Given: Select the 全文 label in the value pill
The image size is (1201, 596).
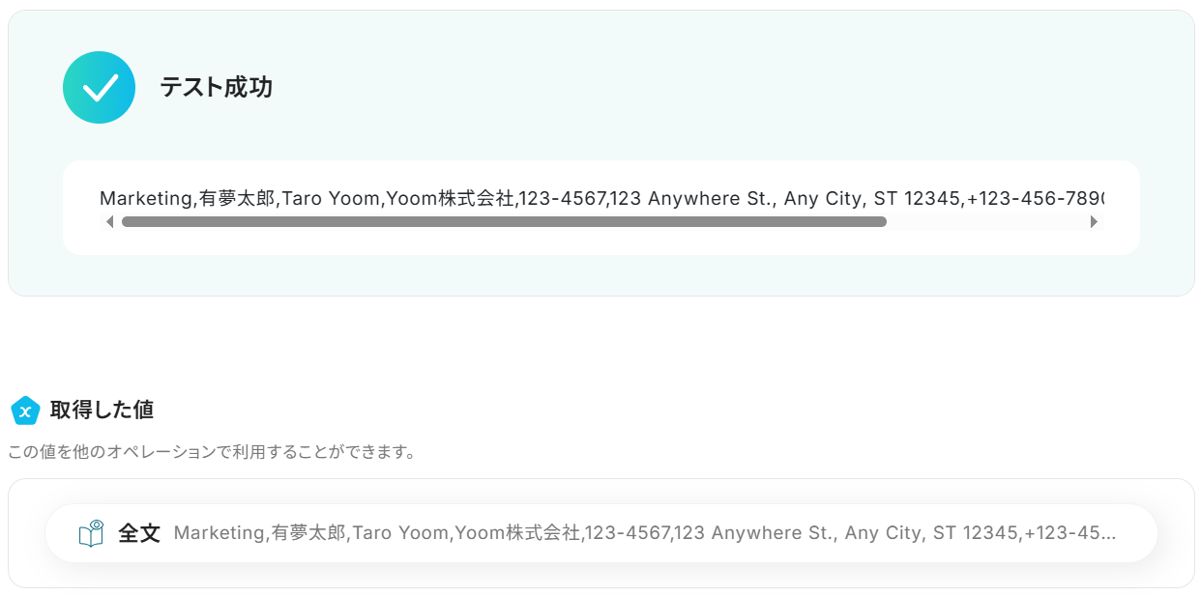Looking at the screenshot, I should pos(139,533).
